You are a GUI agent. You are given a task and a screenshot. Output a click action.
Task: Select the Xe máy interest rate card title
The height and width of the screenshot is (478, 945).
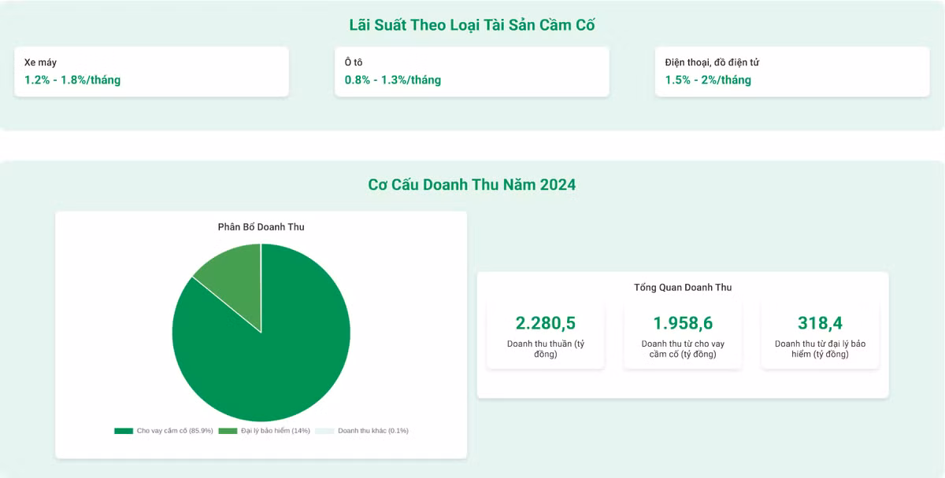pos(41,62)
